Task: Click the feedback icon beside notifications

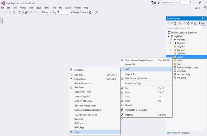Action: pos(159,2)
